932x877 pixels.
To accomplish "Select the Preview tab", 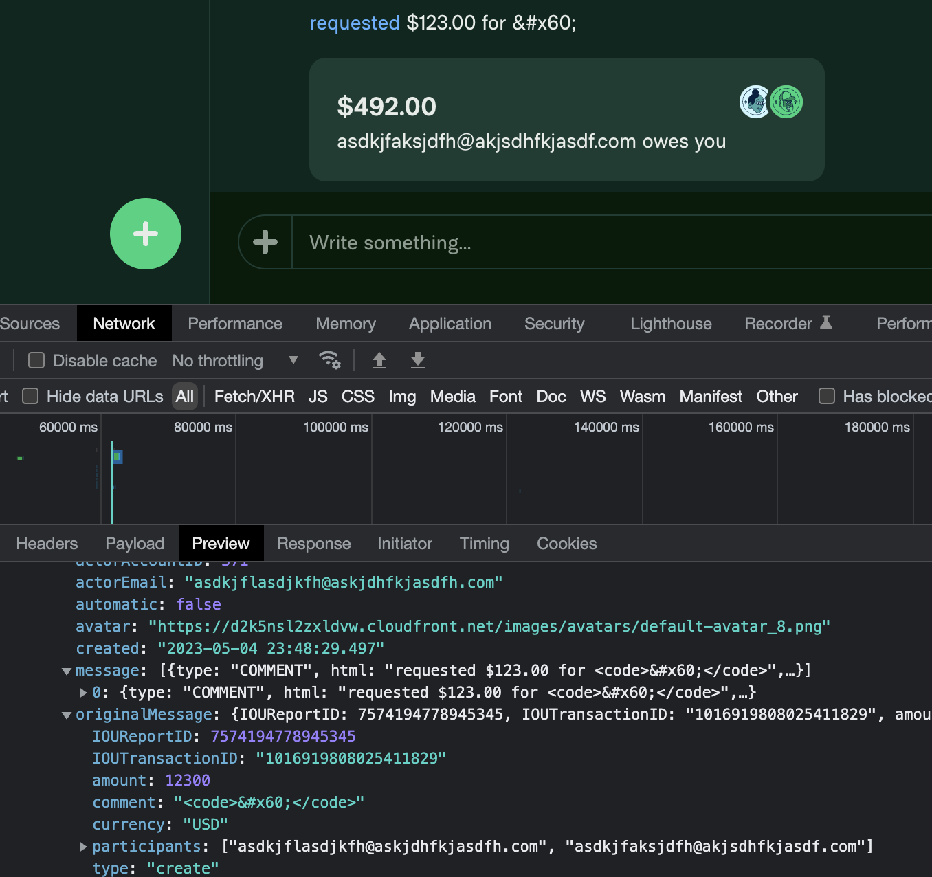I will (x=221, y=543).
